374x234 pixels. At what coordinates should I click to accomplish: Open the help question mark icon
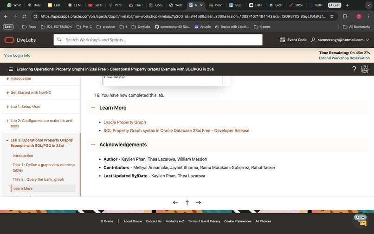(x=354, y=69)
